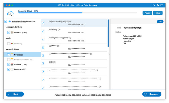Click the Reminders icon in sidebar
Screen dimensions: 169x103
click(12, 69)
